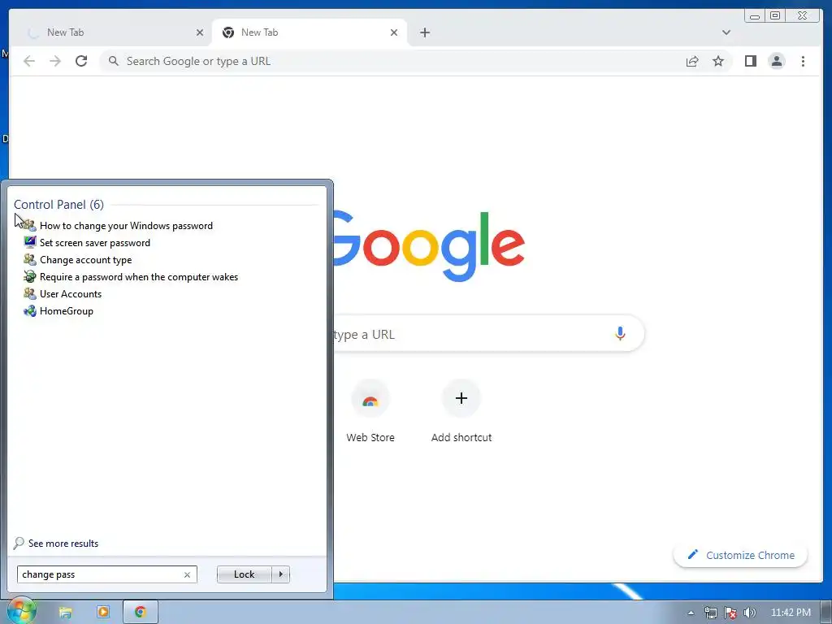Toggle Chrome's side panel icon

(750, 61)
